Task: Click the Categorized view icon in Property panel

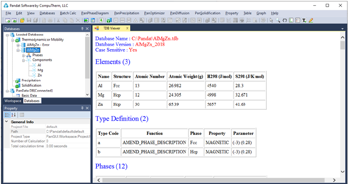Action: pyautogui.click(x=7, y=115)
